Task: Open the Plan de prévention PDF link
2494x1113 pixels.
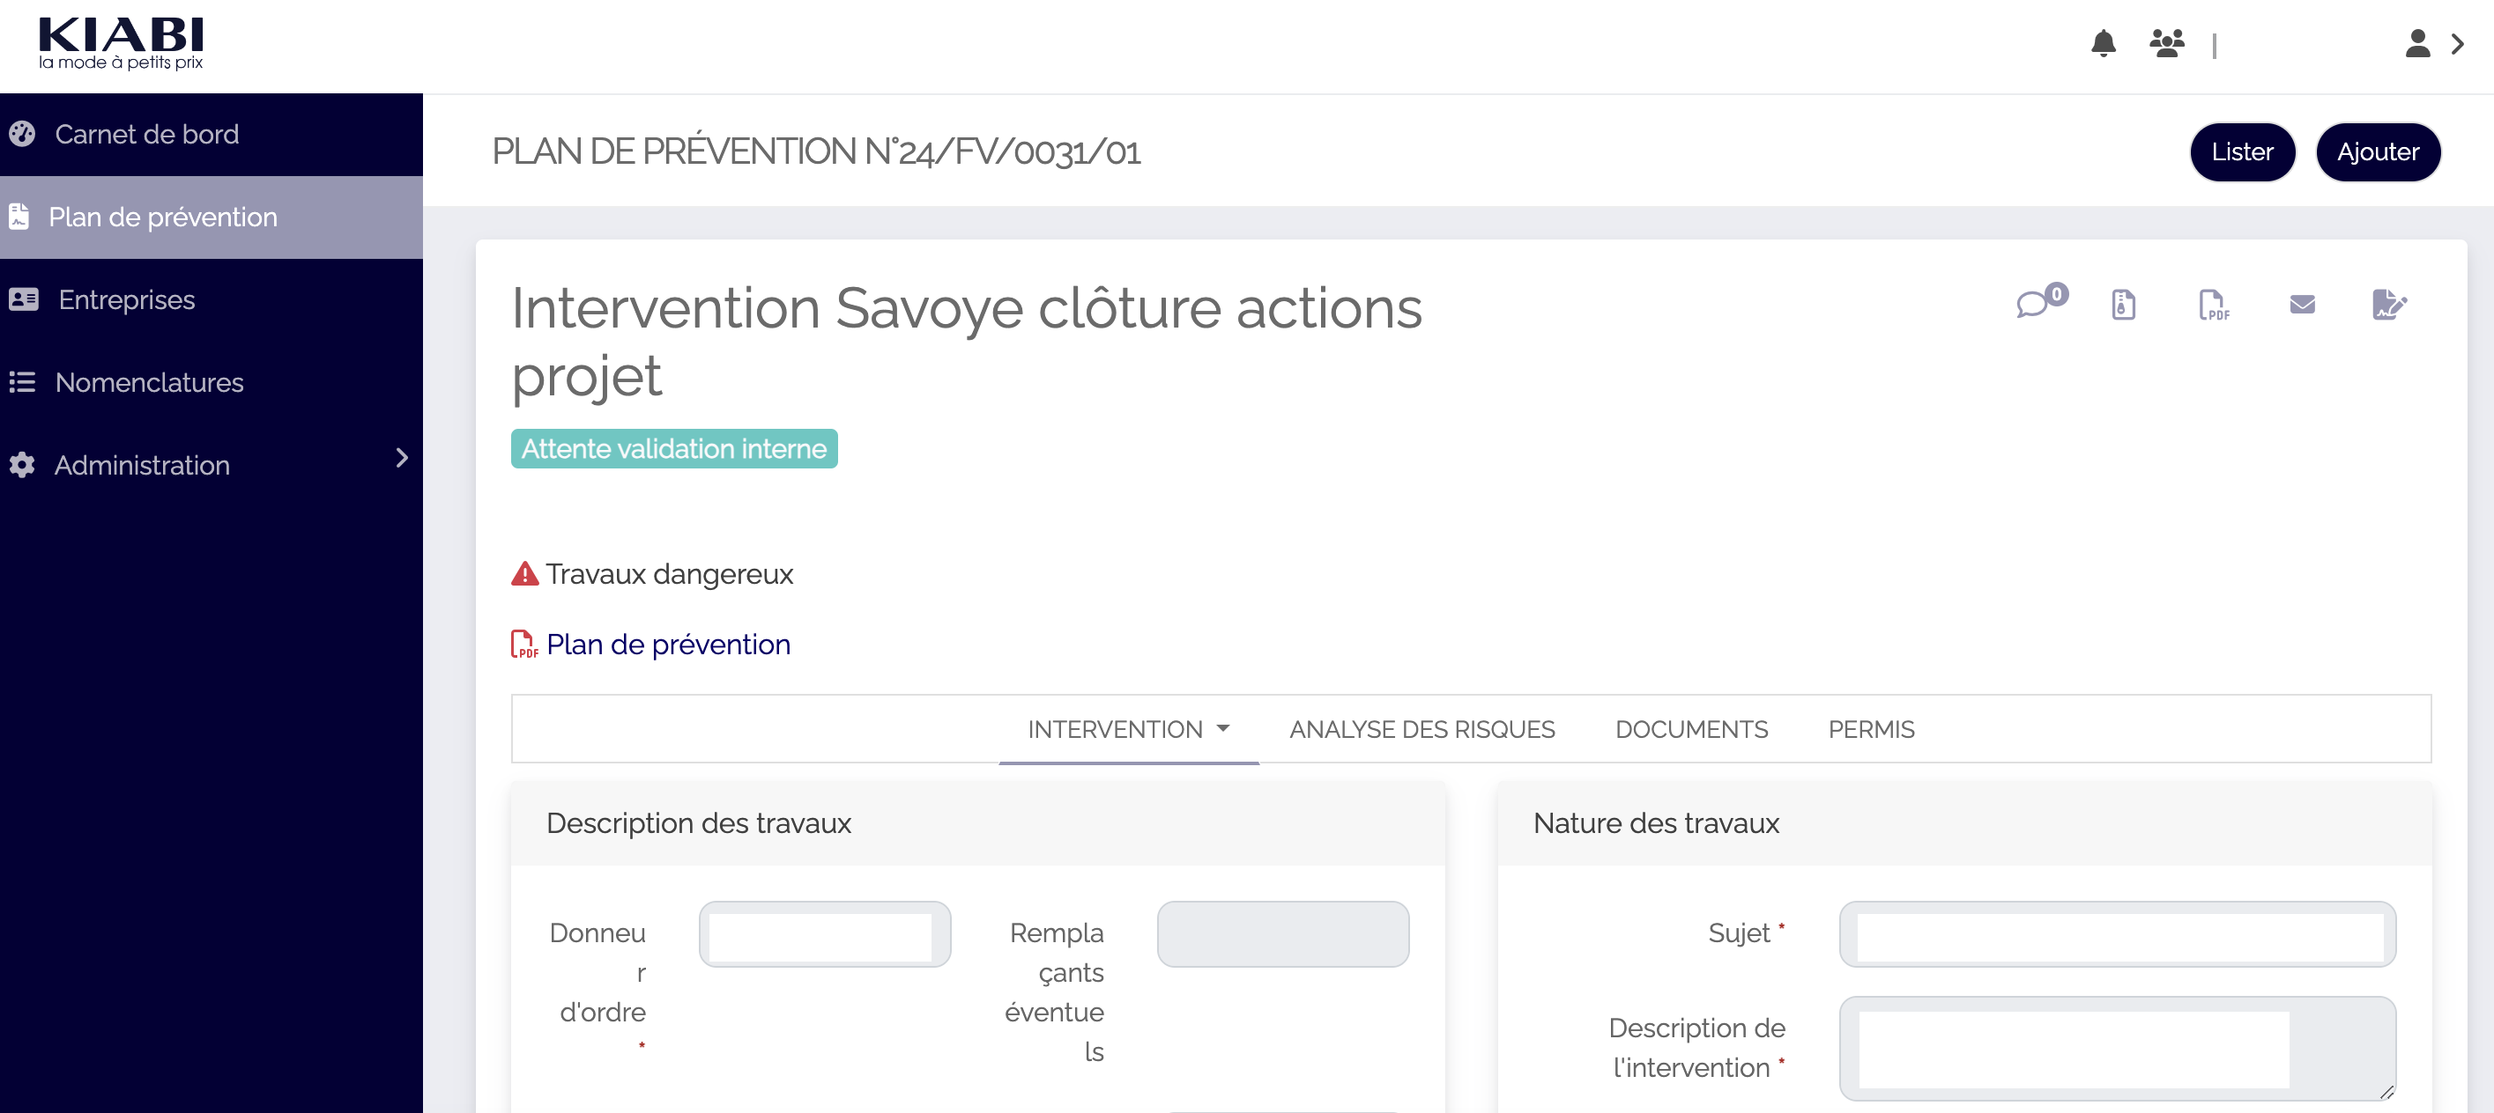Action: click(668, 644)
